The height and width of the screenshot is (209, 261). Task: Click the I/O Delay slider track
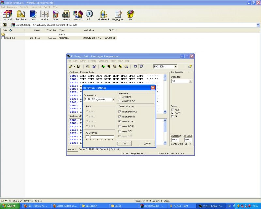100,137
